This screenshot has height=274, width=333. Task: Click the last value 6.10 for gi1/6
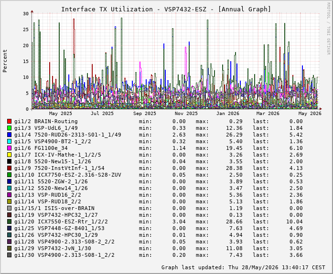click(x=296, y=148)
